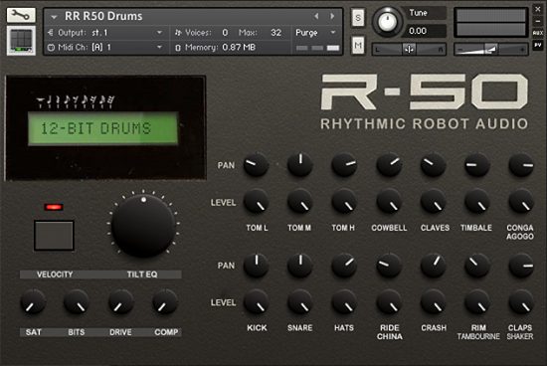Viewport: 547px width, 366px height.
Task: Click the instrument pan slider
Action: click(x=409, y=49)
